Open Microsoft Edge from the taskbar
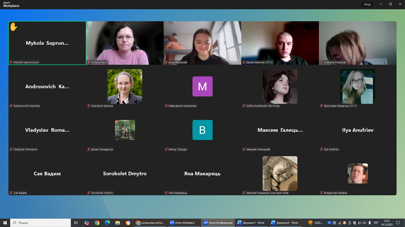 point(107,223)
